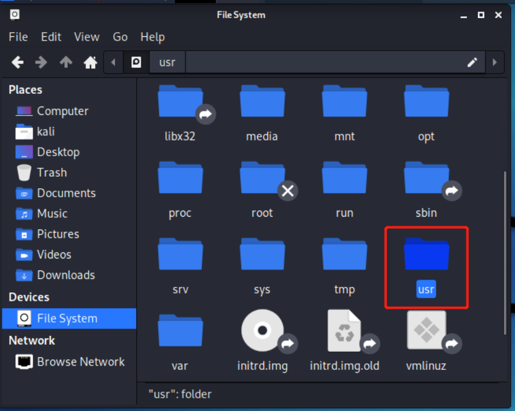Screen dimensions: 515x411
Task: Open the Go menu
Action: pyautogui.click(x=120, y=37)
